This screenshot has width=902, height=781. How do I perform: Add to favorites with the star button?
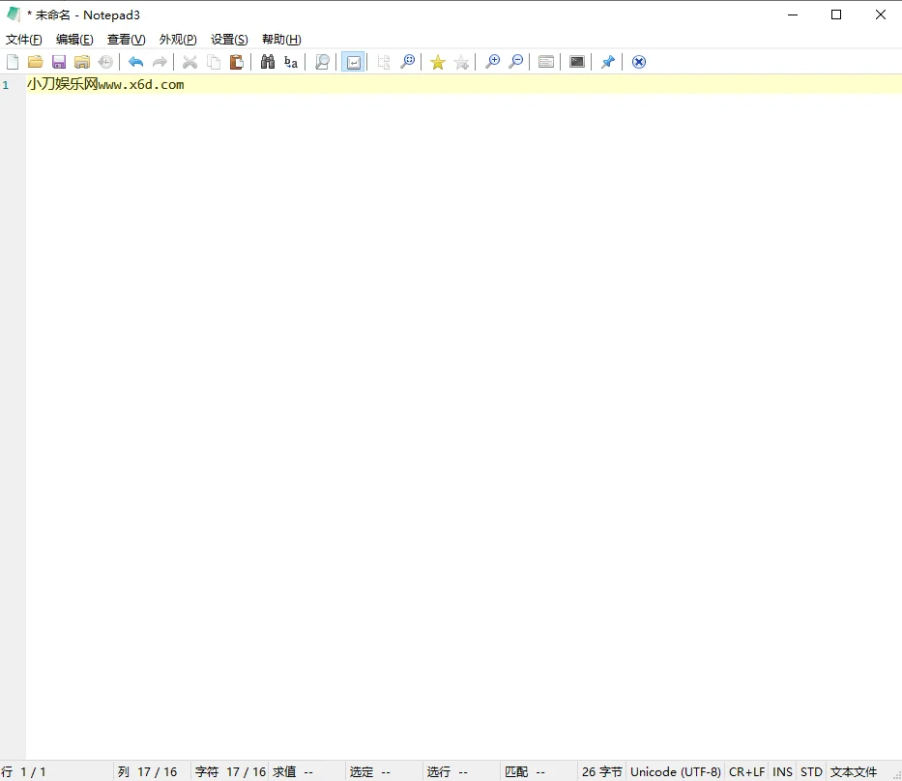pyautogui.click(x=437, y=61)
